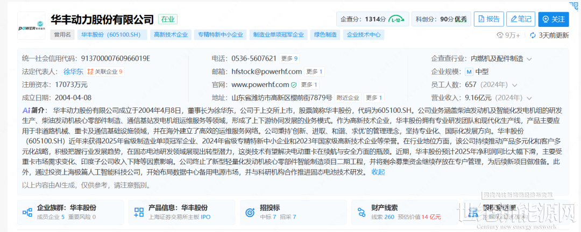Expand the 员工人数 year dropdown
The height and width of the screenshot is (232, 581).
click(515, 85)
